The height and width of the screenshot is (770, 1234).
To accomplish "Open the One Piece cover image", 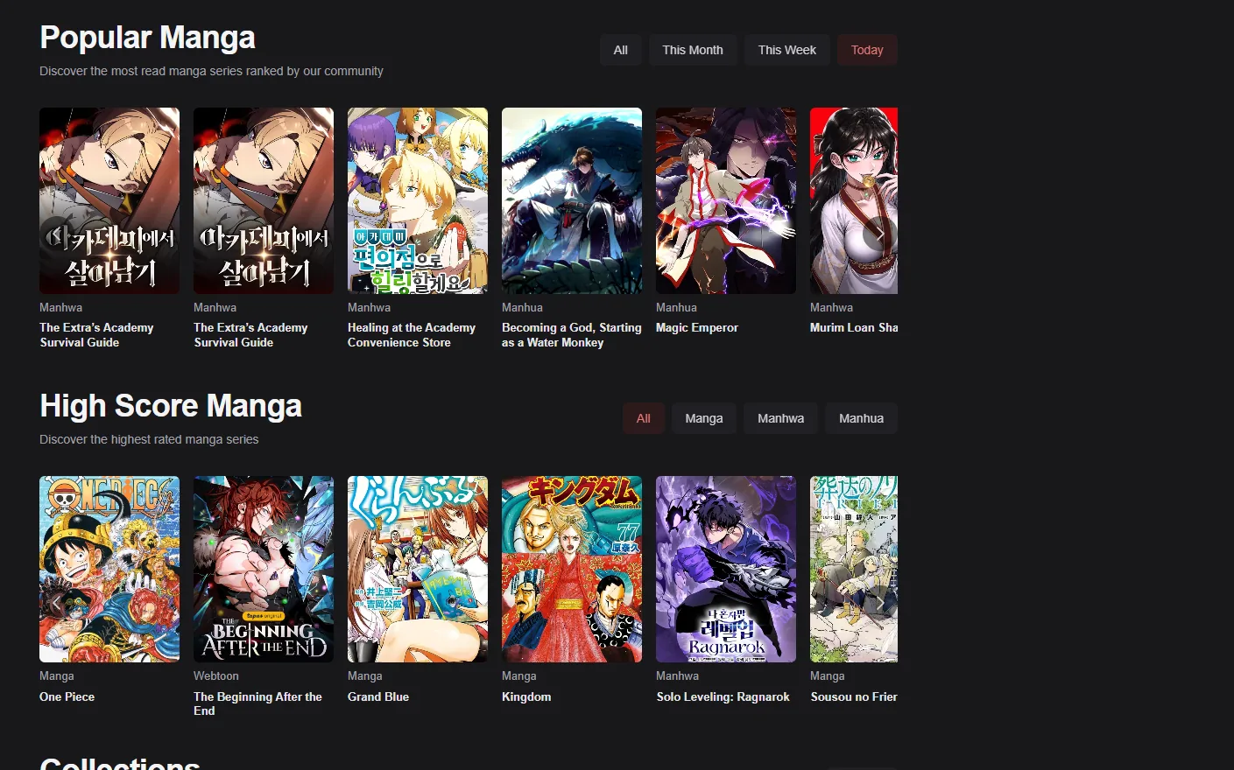I will click(109, 569).
